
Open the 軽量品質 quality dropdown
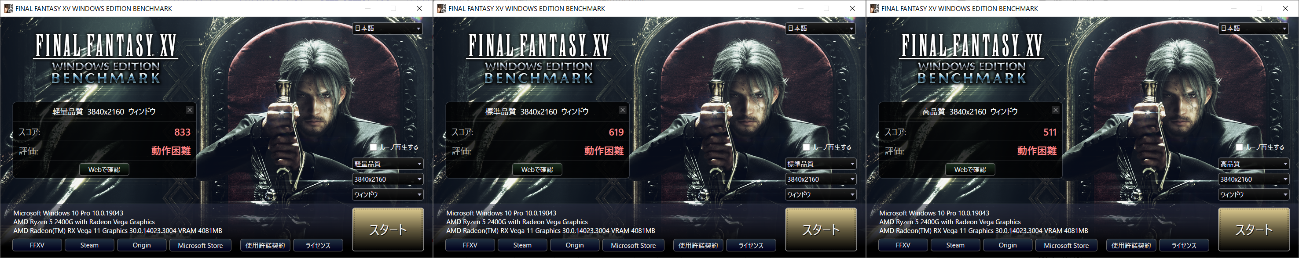(x=387, y=164)
